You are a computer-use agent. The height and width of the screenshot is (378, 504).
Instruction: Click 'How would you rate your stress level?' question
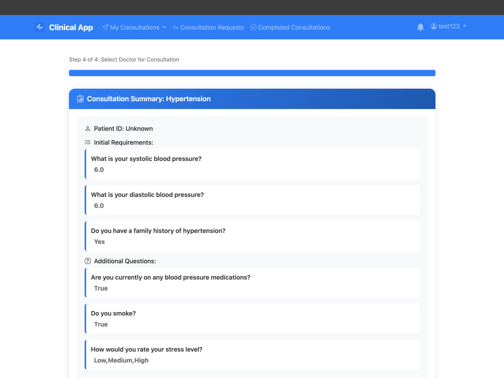(147, 349)
